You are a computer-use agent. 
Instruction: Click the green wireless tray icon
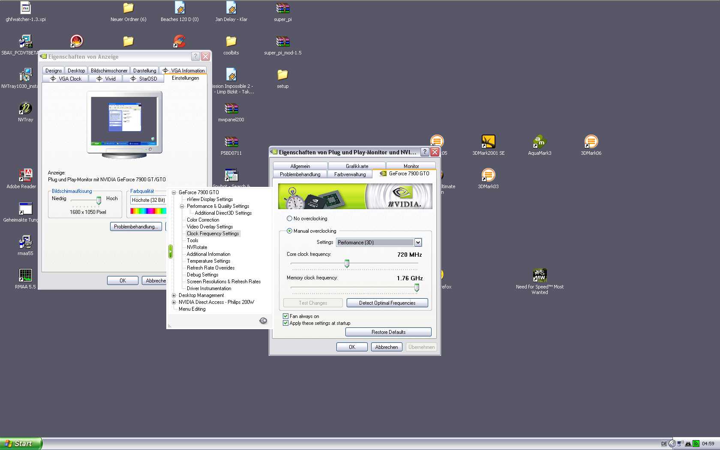tap(696, 444)
